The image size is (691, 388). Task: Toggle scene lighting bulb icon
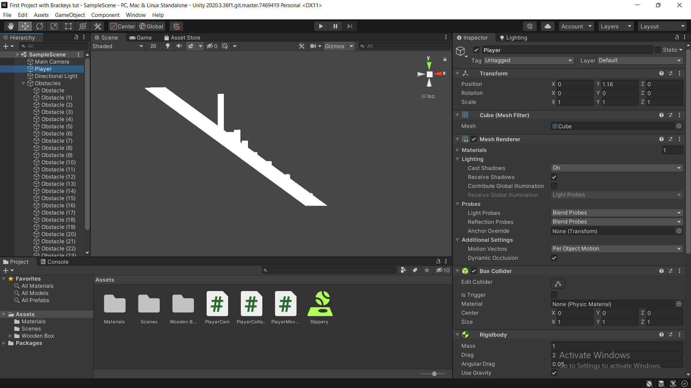[167, 46]
